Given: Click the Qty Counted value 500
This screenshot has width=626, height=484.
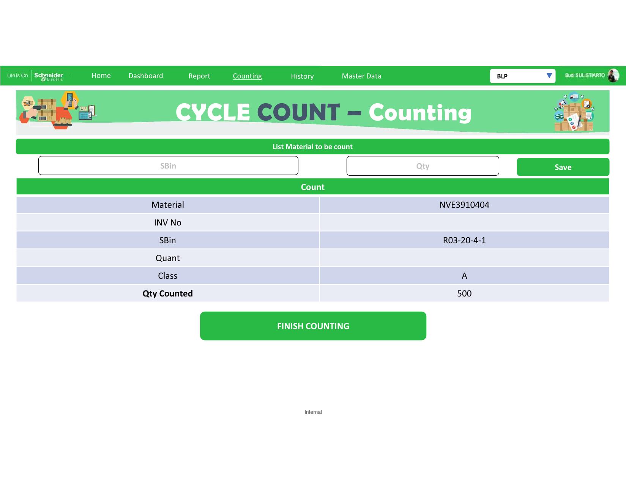Looking at the screenshot, I should pos(464,293).
